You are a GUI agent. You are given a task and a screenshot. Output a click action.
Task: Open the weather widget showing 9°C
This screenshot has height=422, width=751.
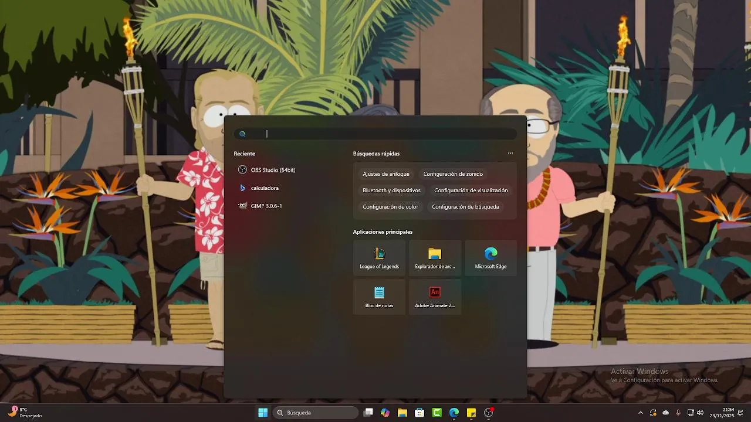click(25, 412)
